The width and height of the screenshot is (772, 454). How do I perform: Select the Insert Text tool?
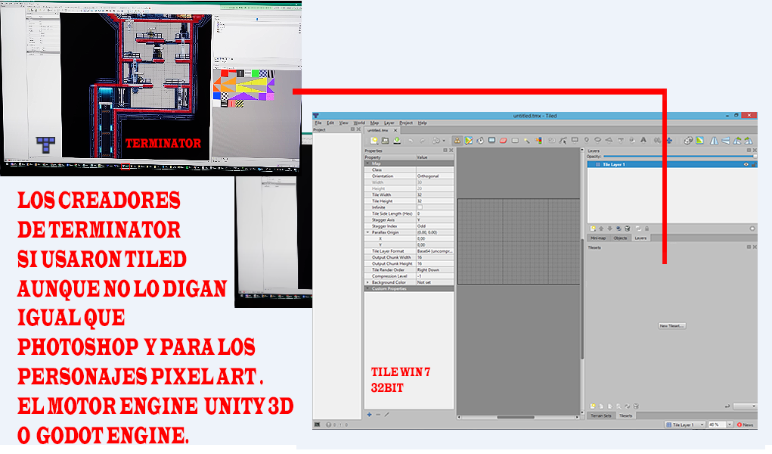coord(643,140)
